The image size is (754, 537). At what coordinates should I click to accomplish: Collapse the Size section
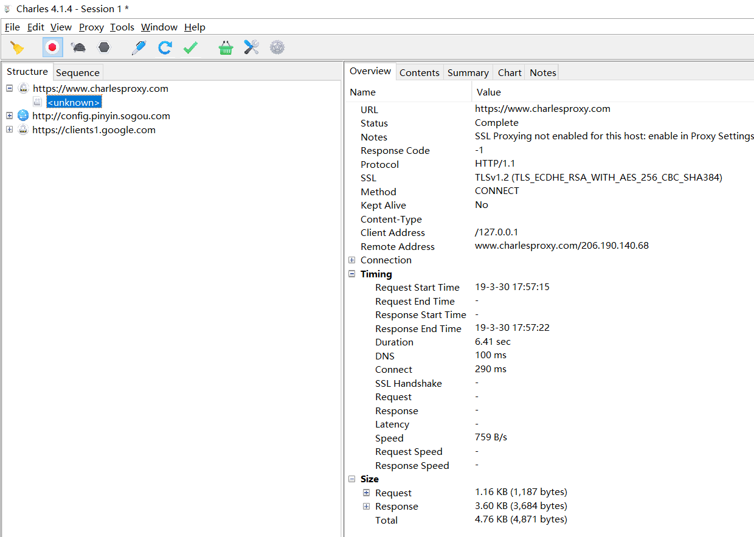[352, 479]
